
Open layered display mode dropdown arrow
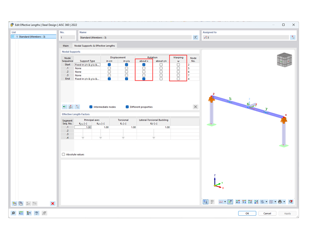(x=266, y=201)
